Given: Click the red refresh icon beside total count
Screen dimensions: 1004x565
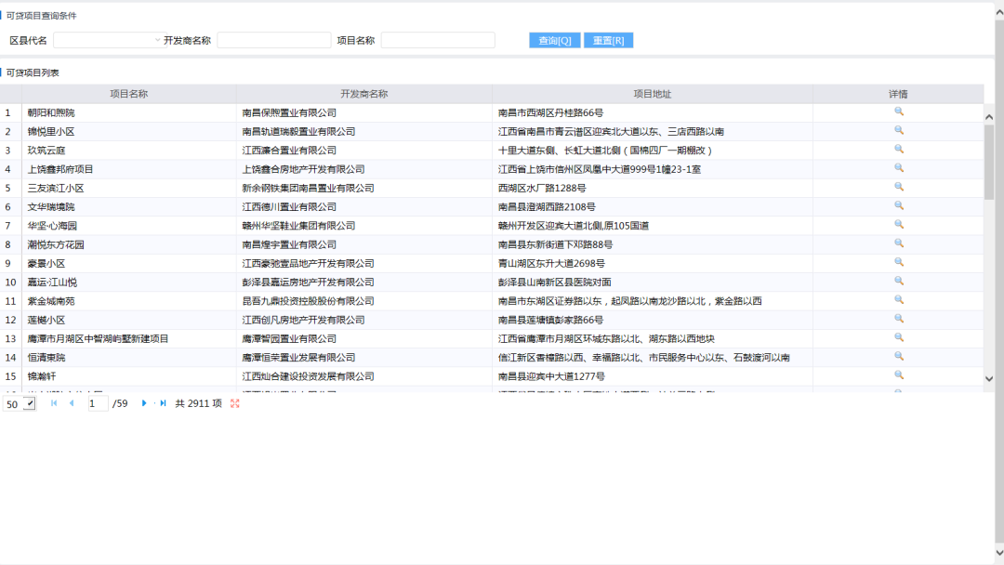Looking at the screenshot, I should click(x=235, y=403).
